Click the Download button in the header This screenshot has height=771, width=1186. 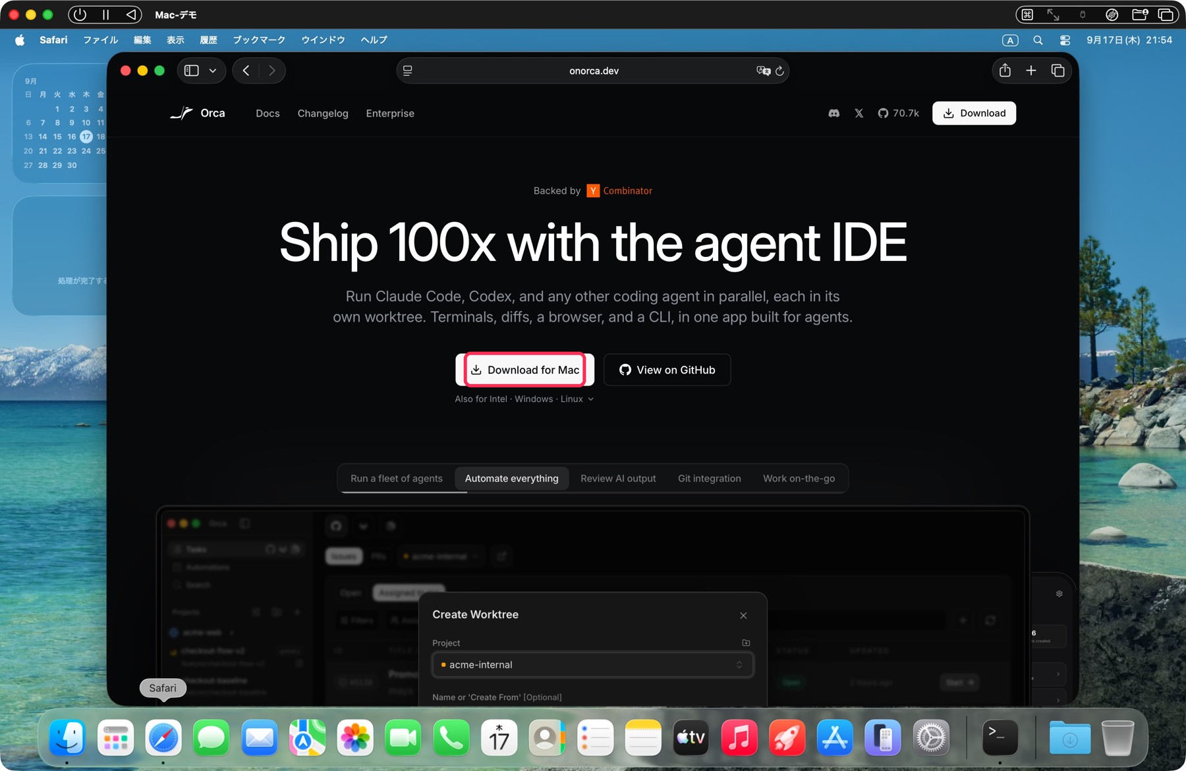pos(974,113)
